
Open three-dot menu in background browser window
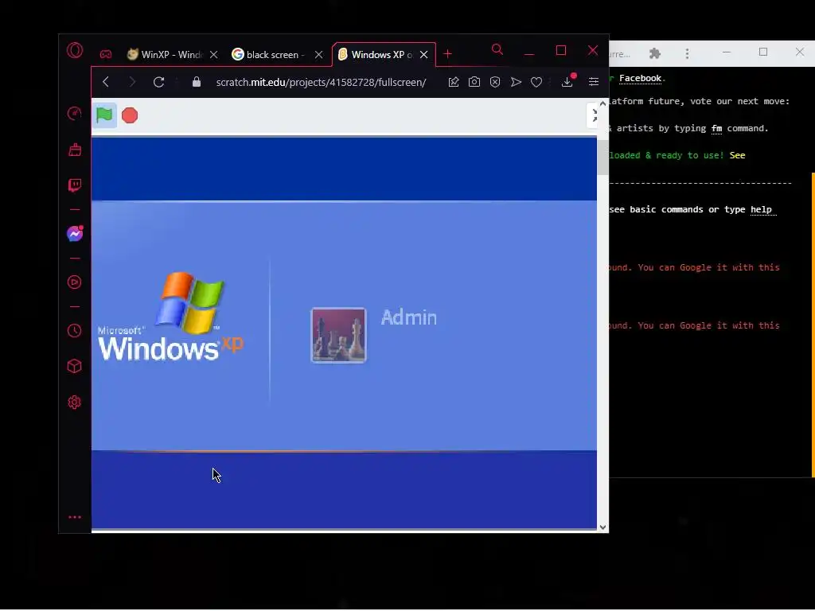pyautogui.click(x=687, y=53)
